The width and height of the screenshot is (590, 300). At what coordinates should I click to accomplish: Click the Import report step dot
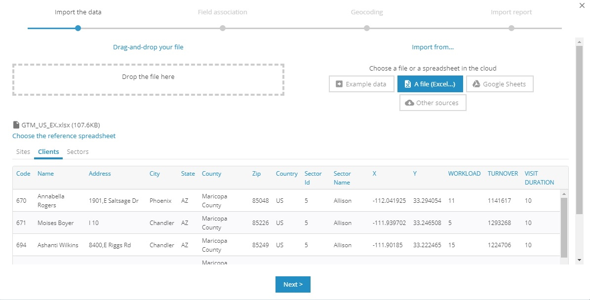(511, 28)
